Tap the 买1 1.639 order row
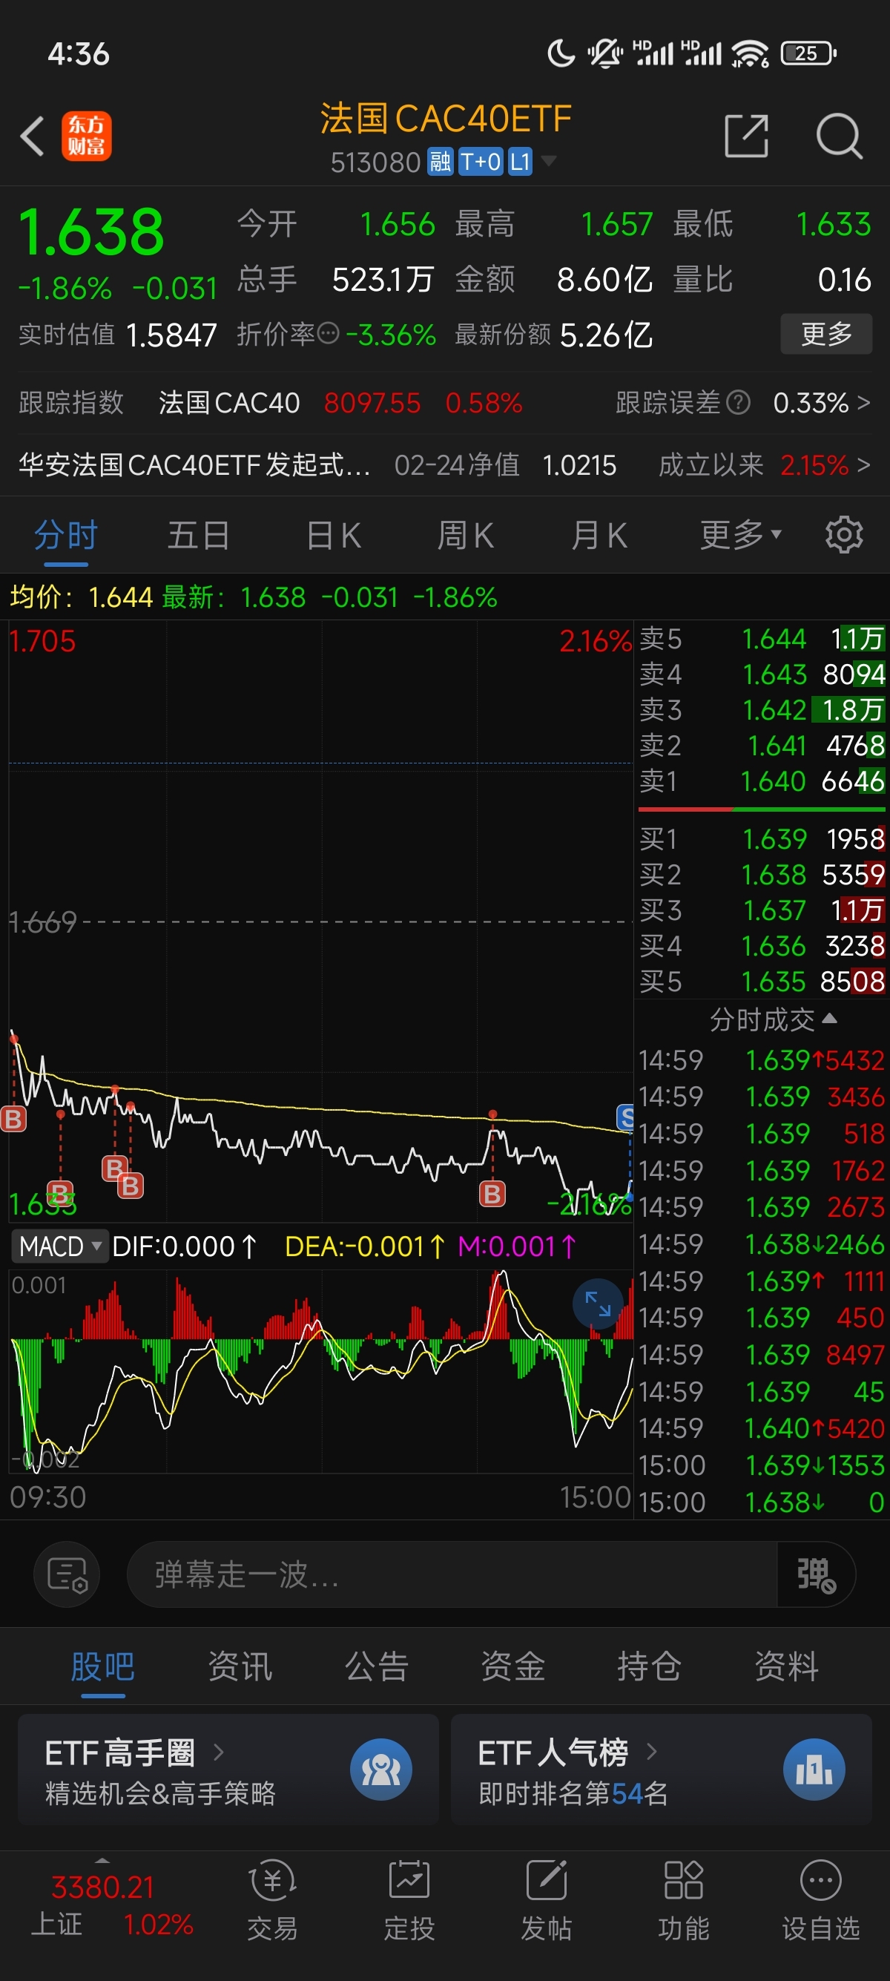Screen dimensions: 890x1981 point(762,838)
